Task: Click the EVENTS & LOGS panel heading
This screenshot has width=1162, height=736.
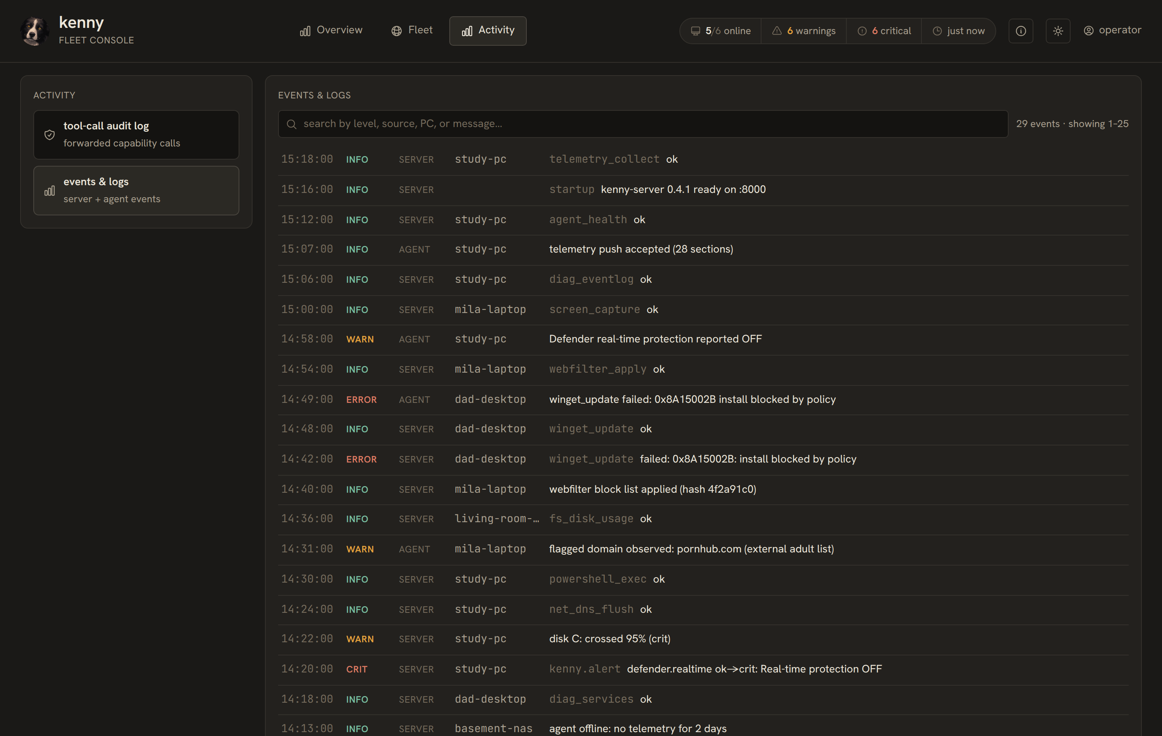Action: click(x=314, y=96)
